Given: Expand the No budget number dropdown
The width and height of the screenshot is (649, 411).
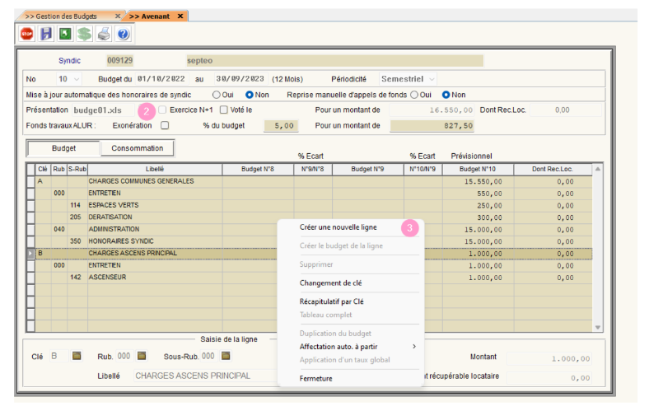Looking at the screenshot, I should (77, 79).
